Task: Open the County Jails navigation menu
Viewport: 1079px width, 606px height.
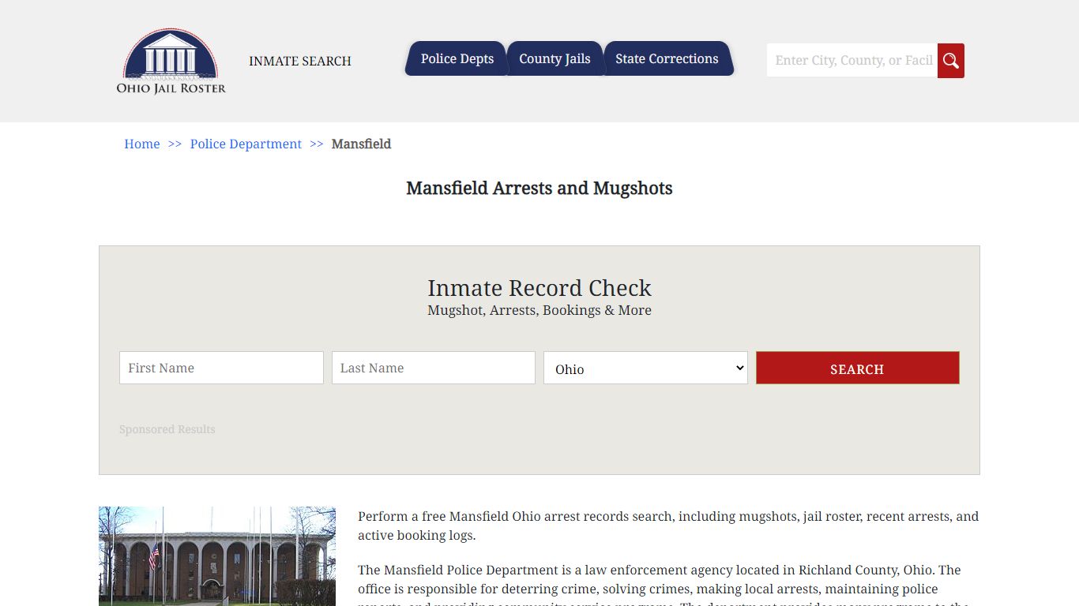Action: click(x=555, y=58)
